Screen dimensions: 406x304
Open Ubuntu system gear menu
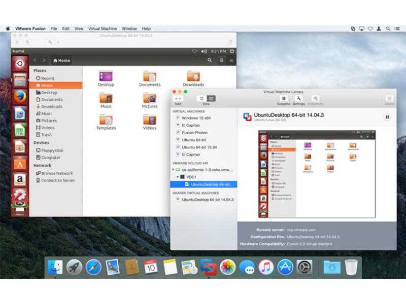point(232,52)
